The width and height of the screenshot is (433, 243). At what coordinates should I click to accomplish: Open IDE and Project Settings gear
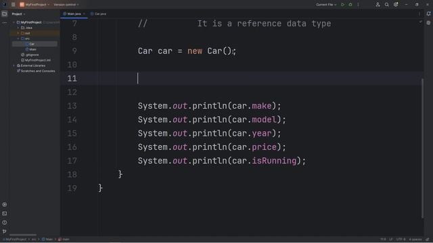point(396,5)
